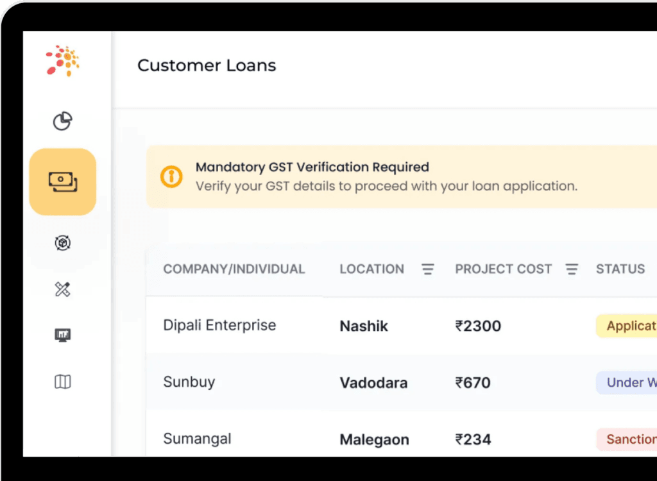Image resolution: width=657 pixels, height=481 pixels.
Task: Click the colorful dotted app logo
Action: coord(62,61)
